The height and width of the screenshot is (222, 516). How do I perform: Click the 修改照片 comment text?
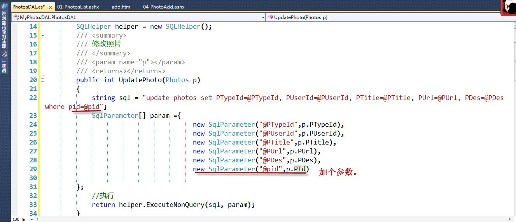click(107, 44)
